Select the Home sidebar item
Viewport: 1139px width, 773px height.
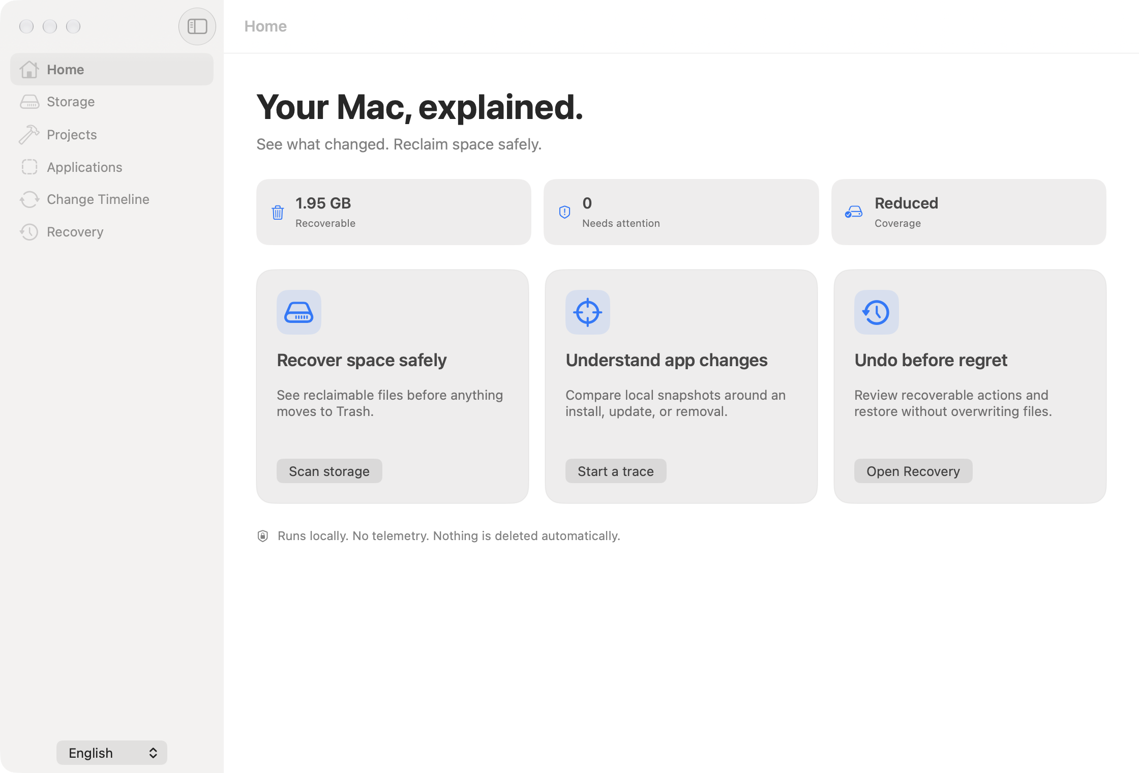tap(112, 69)
